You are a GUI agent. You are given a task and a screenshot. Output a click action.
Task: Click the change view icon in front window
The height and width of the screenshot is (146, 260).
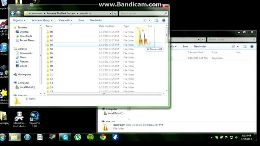[145, 20]
